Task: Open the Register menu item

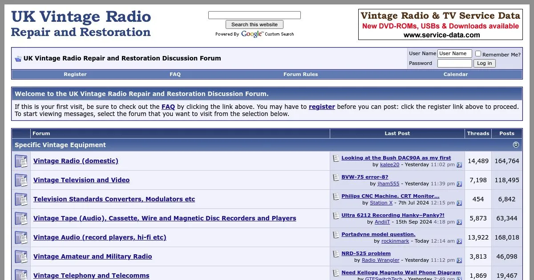Action: pyautogui.click(x=75, y=74)
